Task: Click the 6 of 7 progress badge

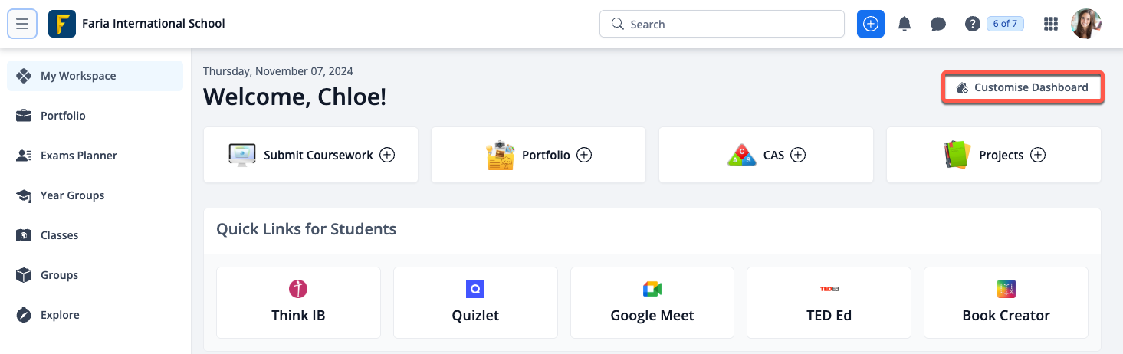Action: [1005, 24]
